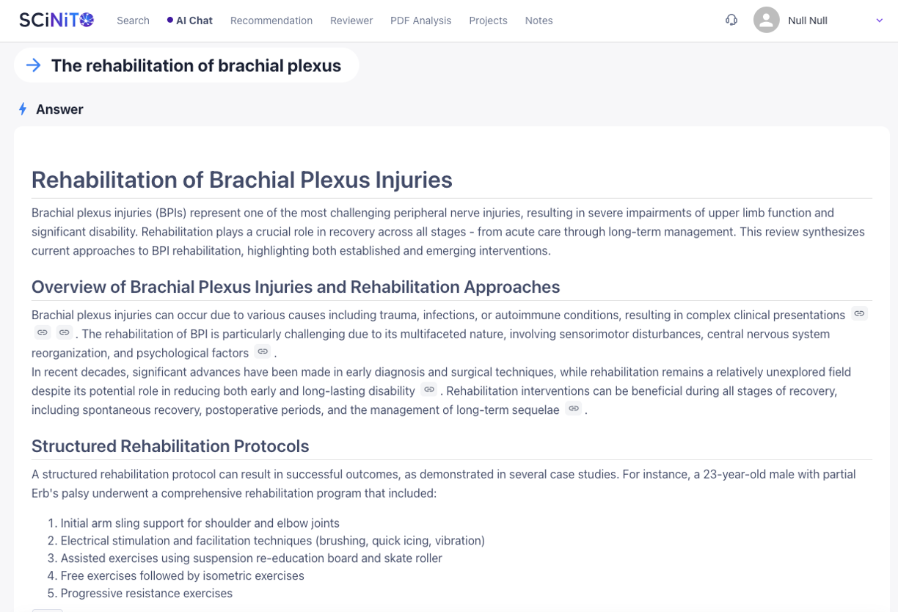Open citation link after 'long-term sequelae'
The height and width of the screenshot is (612, 898).
tap(574, 409)
